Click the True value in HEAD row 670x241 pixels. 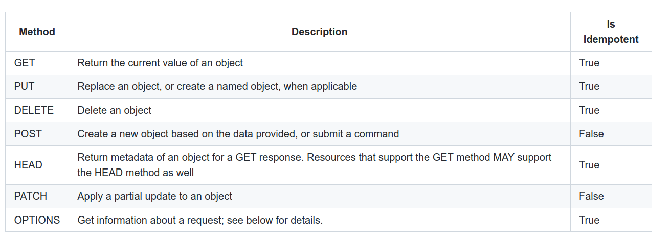(x=589, y=165)
